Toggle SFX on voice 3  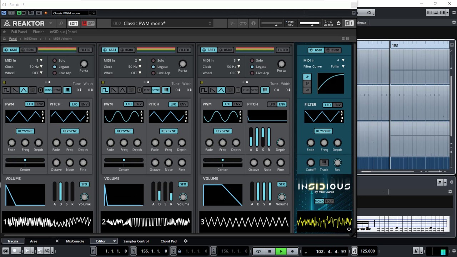point(282,185)
